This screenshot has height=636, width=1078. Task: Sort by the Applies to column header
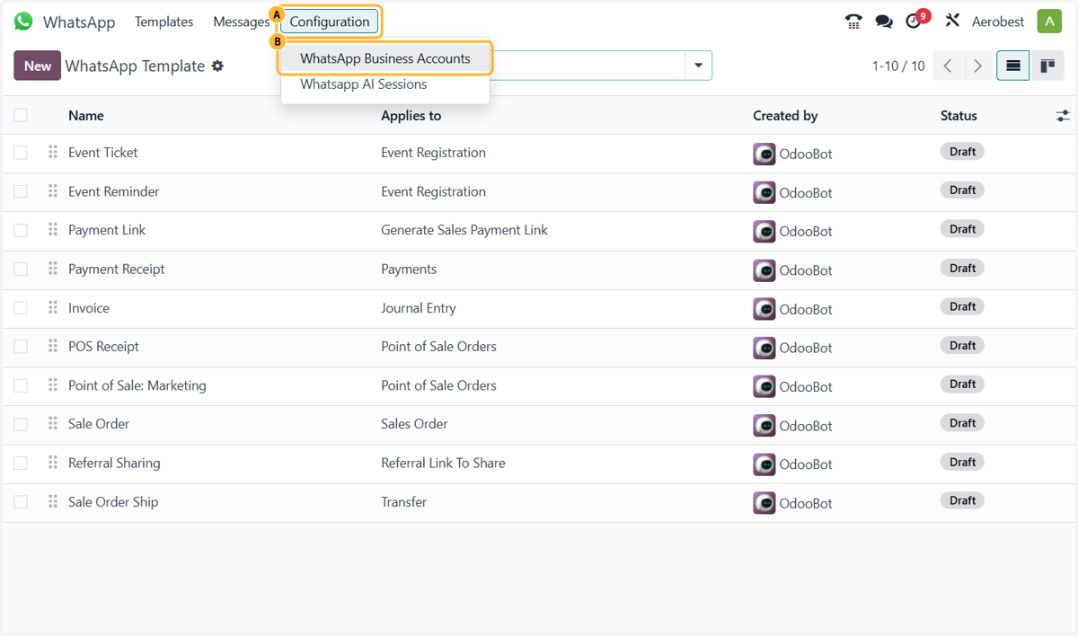click(x=411, y=116)
